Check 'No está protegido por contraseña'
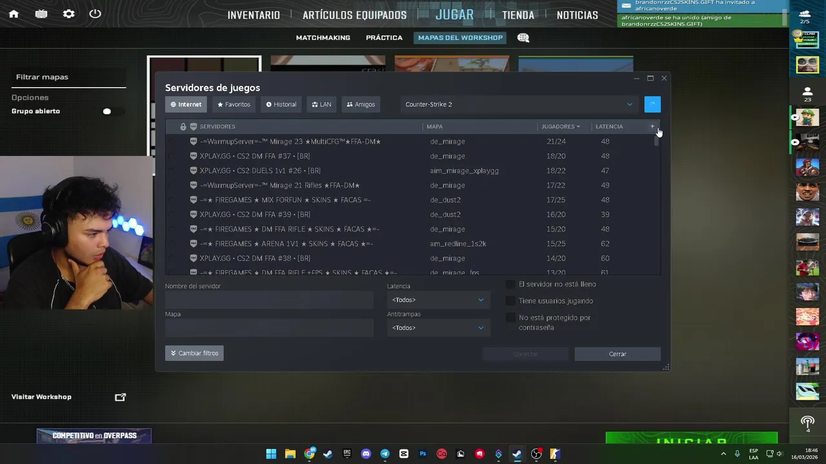Screen dimensions: 826x464 [510, 318]
